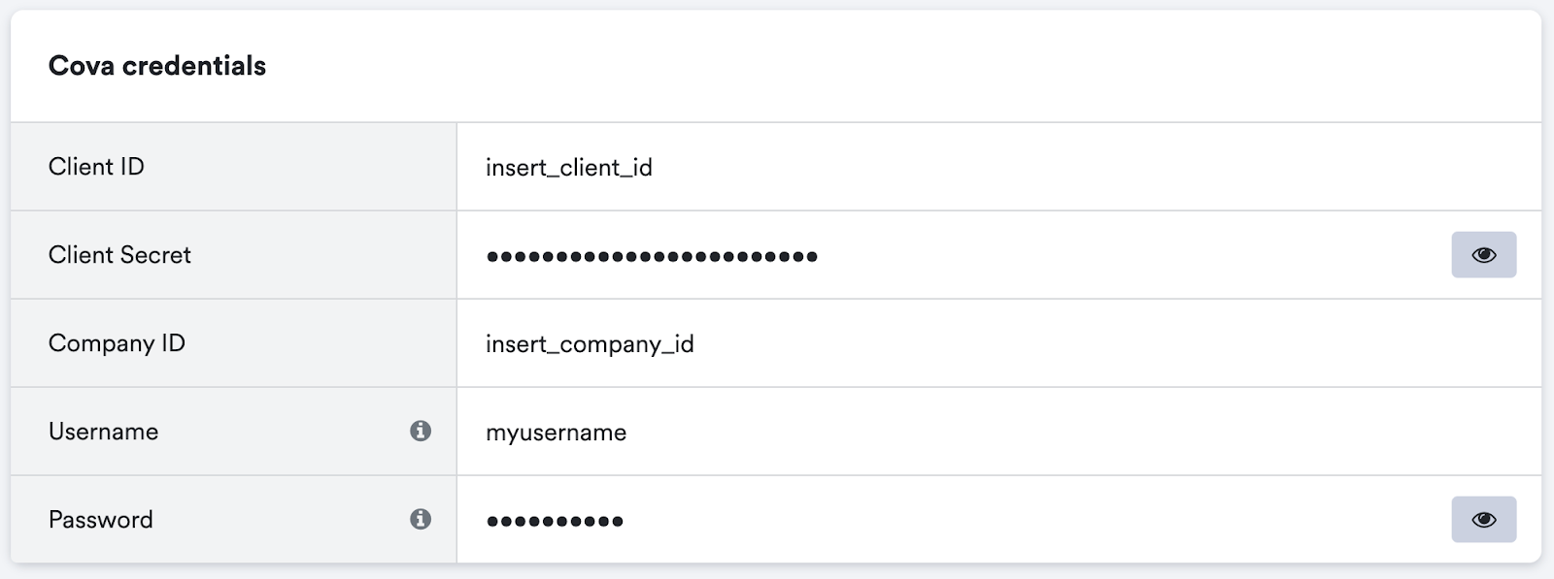
Task: Select the Client ID row label
Action: point(96,166)
